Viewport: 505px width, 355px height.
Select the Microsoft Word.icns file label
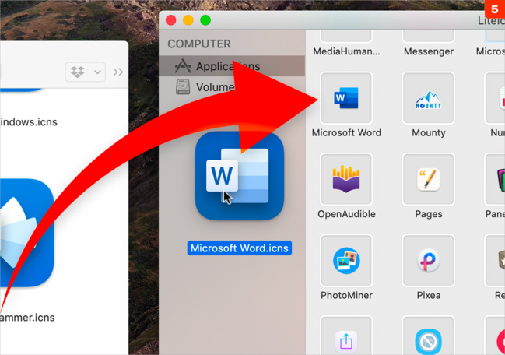pyautogui.click(x=240, y=248)
